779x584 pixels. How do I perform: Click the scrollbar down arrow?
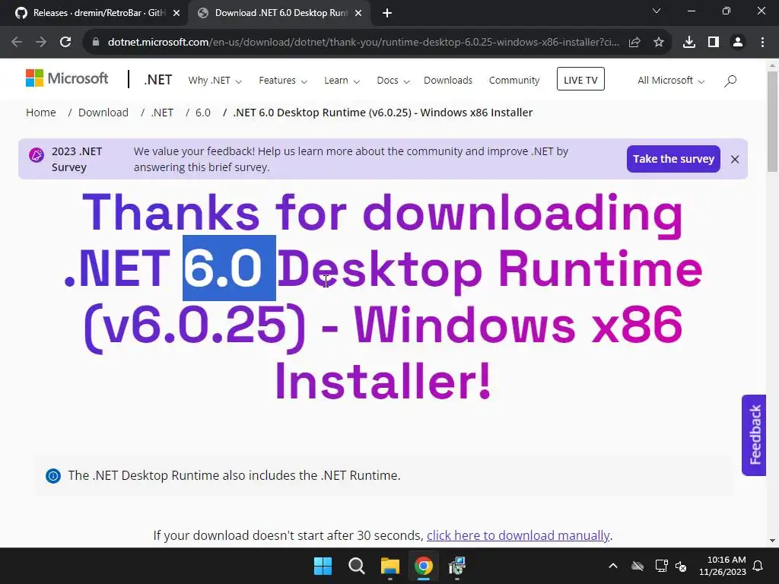(772, 541)
